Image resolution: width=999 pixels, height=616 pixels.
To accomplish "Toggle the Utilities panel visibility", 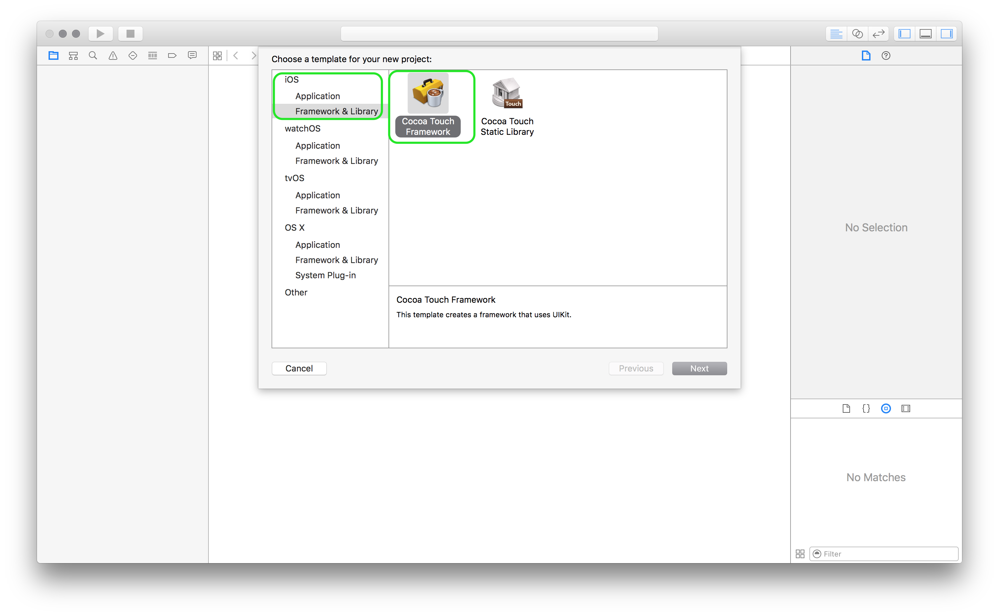I will pos(946,33).
